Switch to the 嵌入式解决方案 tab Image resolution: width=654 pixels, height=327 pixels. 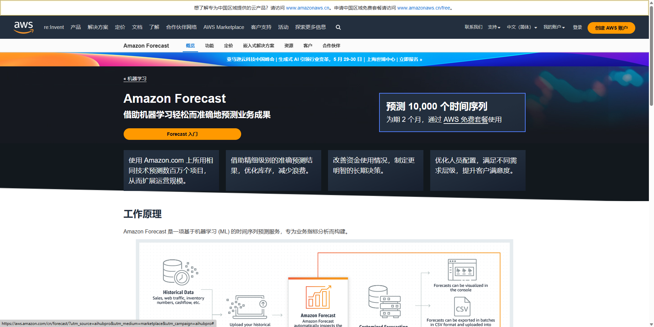tap(259, 46)
